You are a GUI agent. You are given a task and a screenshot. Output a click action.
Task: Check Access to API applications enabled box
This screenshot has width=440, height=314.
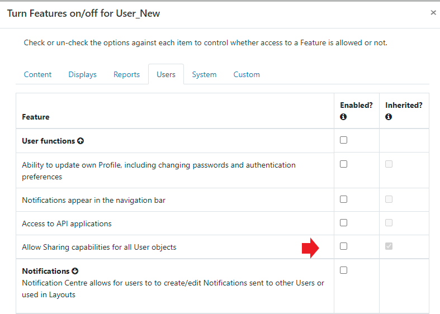click(343, 223)
